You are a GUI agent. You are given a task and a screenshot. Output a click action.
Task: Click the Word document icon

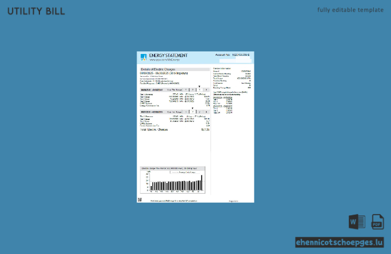click(x=357, y=222)
